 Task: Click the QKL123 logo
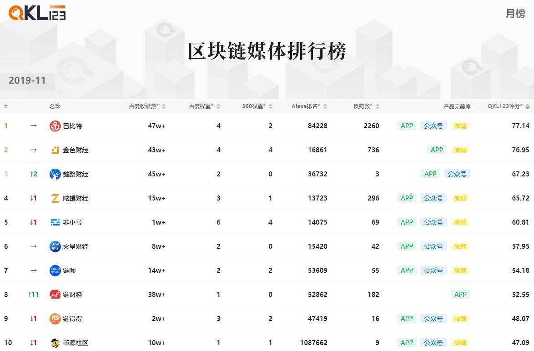[37, 13]
